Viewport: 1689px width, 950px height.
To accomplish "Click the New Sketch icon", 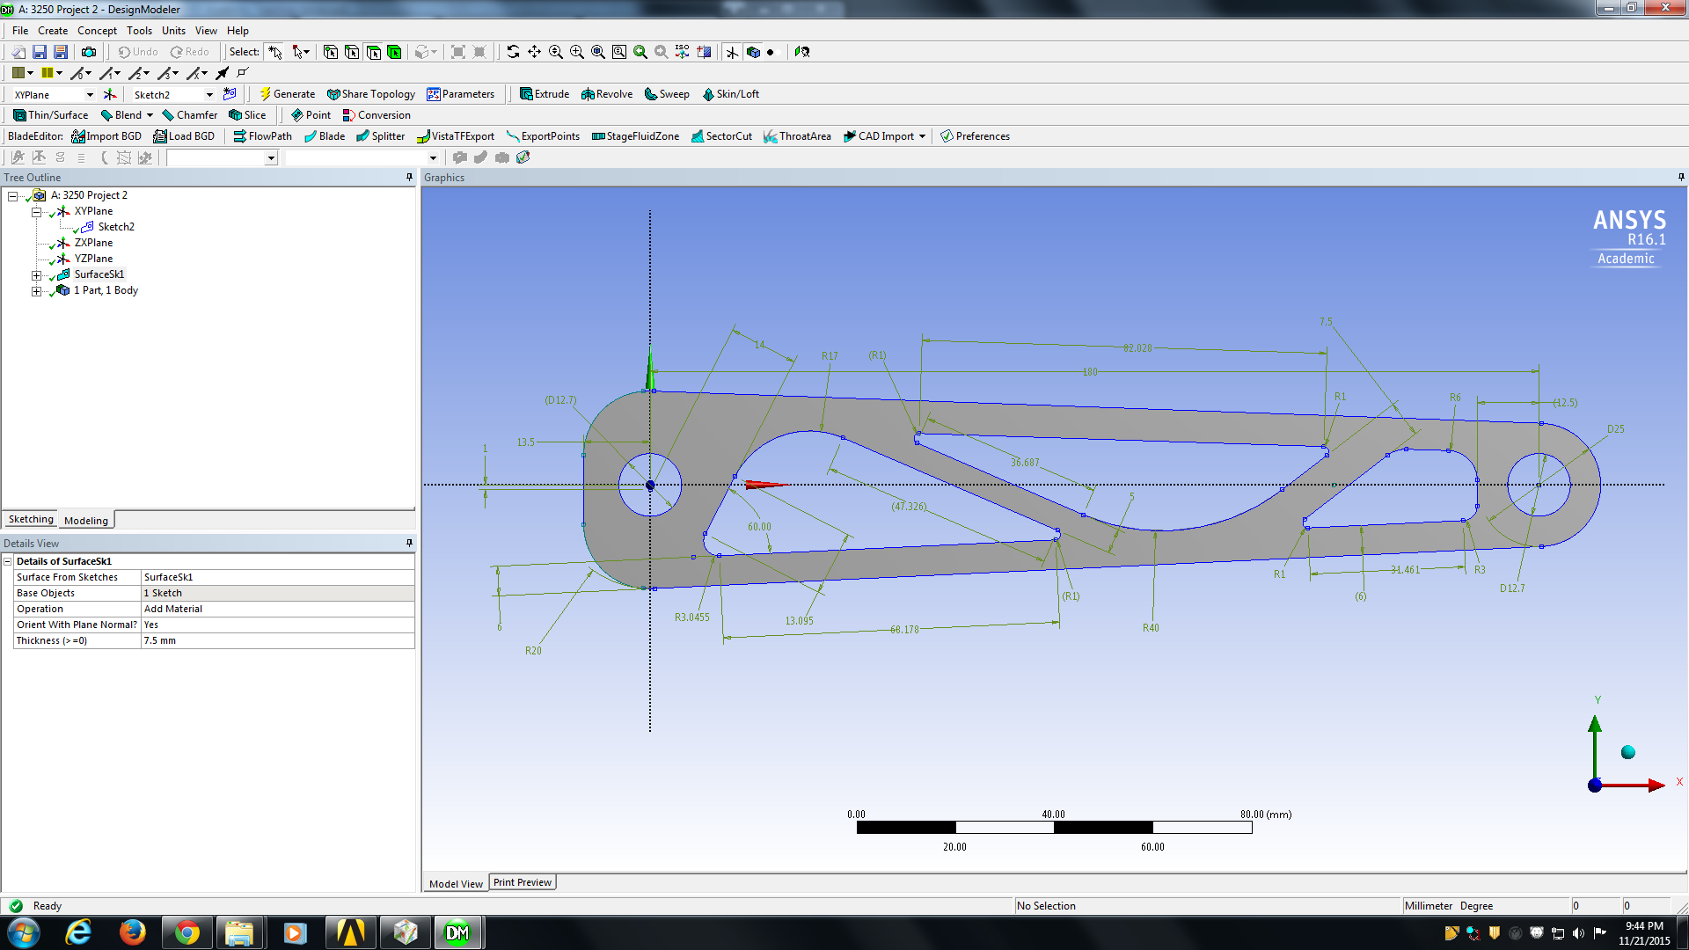I will pos(230,94).
